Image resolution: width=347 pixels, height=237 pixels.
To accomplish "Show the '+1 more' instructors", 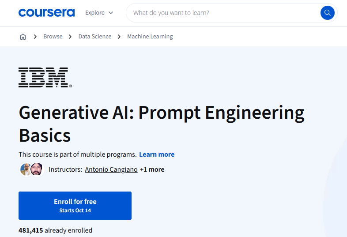I will (x=152, y=169).
